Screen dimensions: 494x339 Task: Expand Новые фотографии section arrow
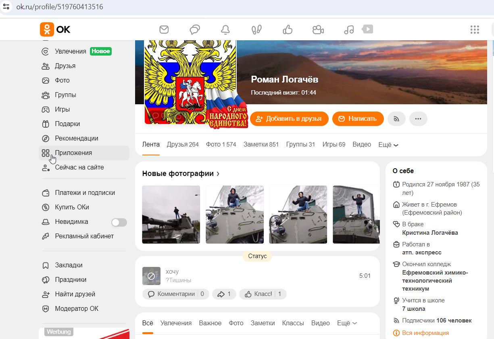click(x=218, y=174)
